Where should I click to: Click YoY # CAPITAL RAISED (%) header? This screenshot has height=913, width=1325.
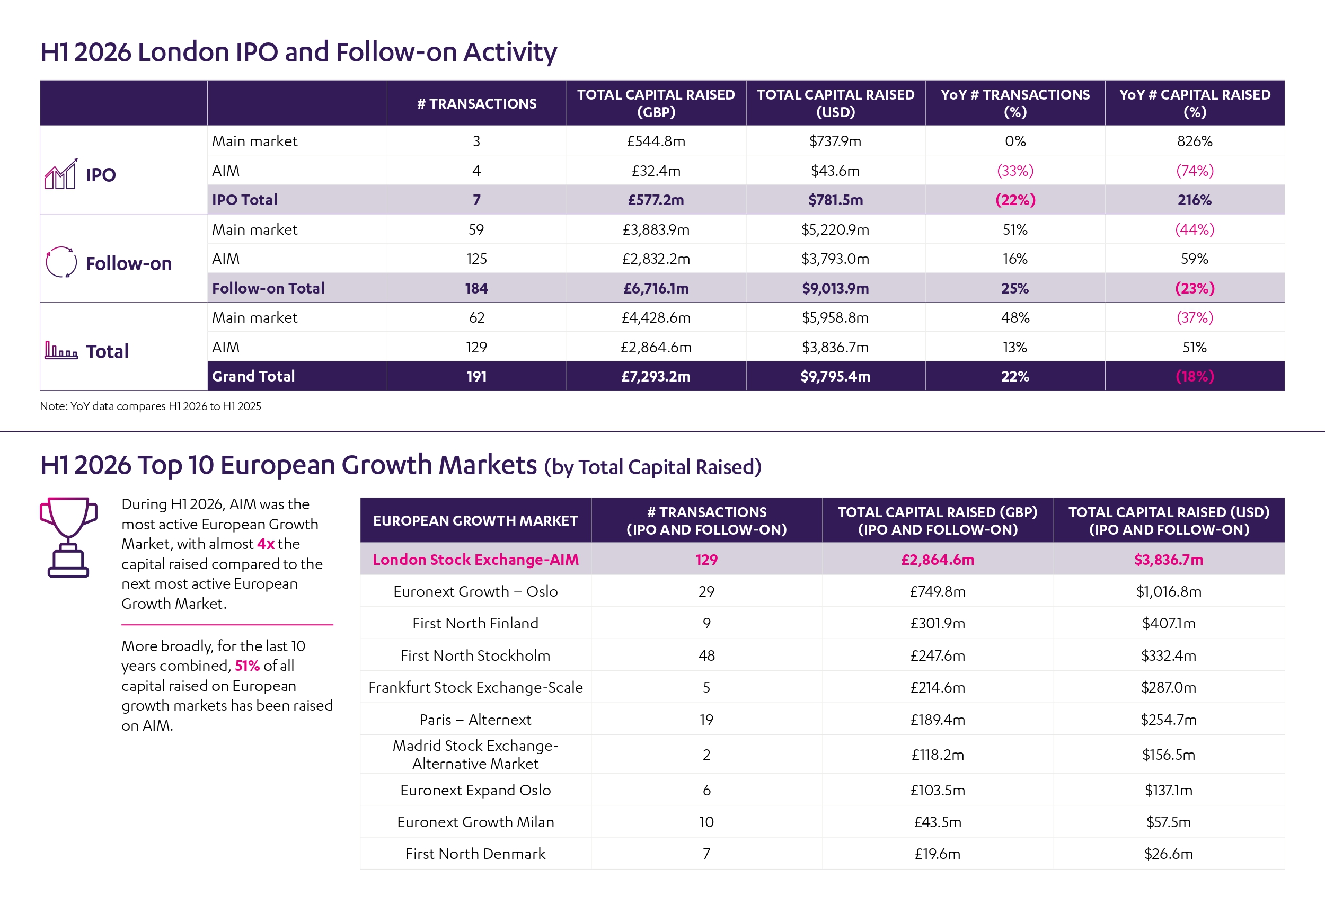1195,103
